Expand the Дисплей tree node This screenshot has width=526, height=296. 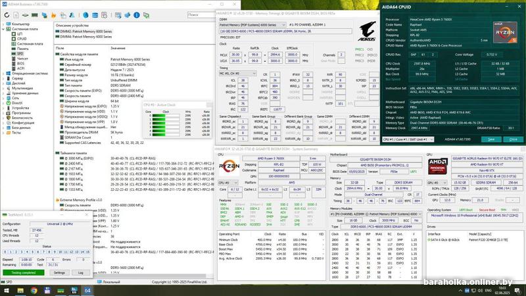[x=3, y=84]
